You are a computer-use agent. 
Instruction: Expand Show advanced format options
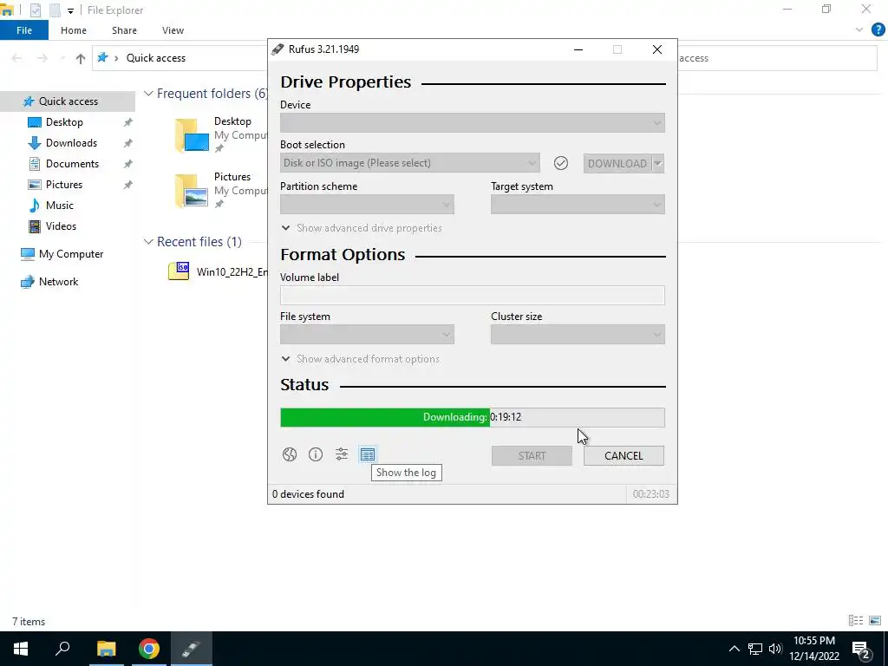point(360,359)
